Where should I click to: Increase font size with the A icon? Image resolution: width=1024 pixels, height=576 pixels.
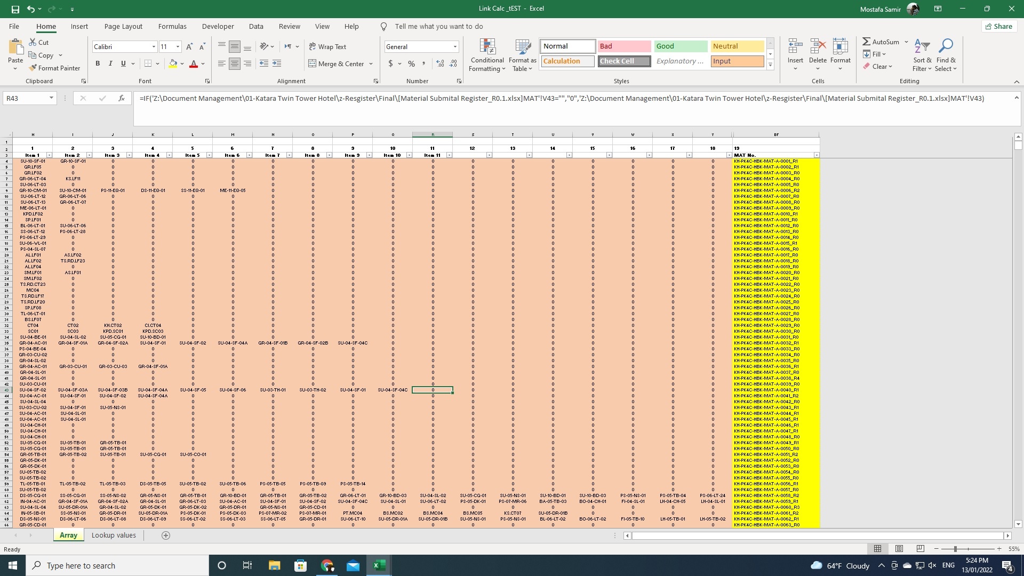click(x=189, y=47)
